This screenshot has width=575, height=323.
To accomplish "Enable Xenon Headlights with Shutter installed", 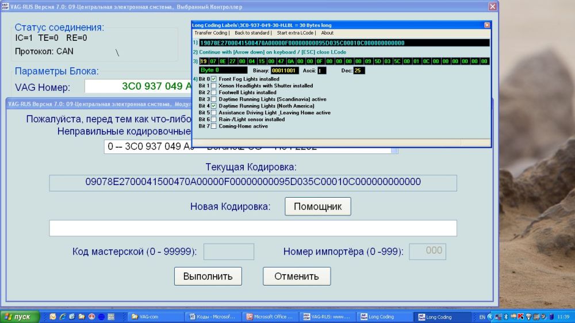I will [214, 86].
